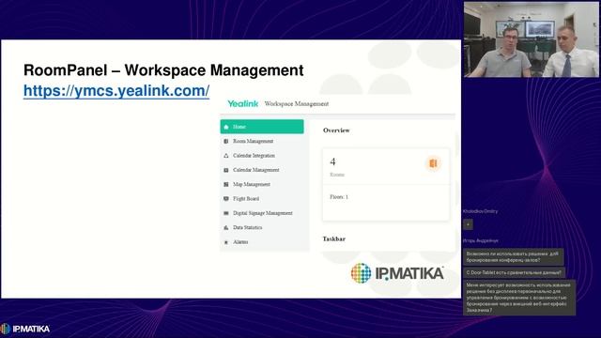This screenshot has height=338, width=601.
Task: Open Digital Signage Management entry
Action: click(x=263, y=213)
